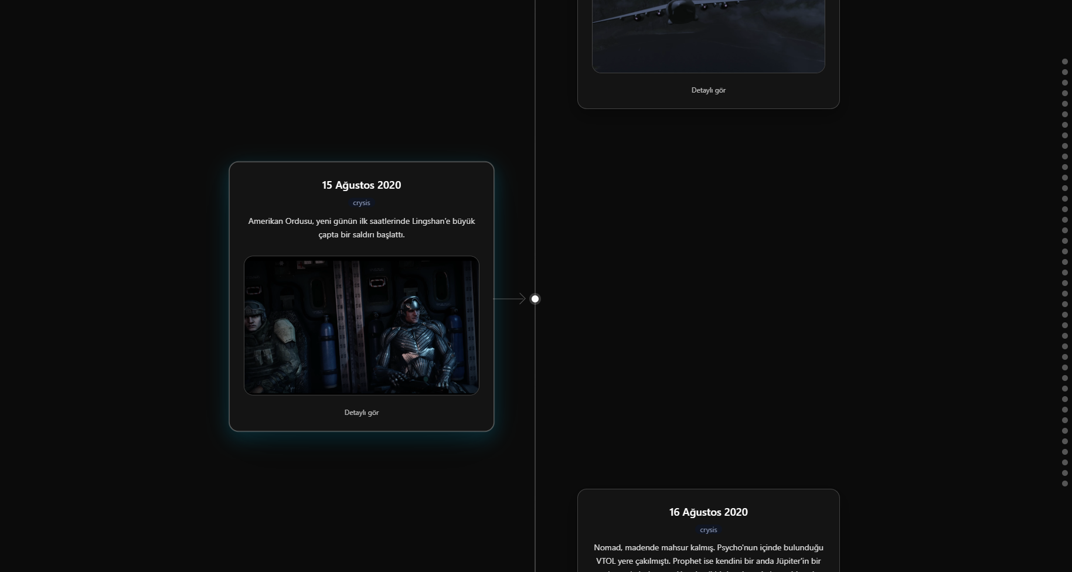Jump to the topmost dot in the side navigation
The height and width of the screenshot is (572, 1072).
(x=1064, y=62)
